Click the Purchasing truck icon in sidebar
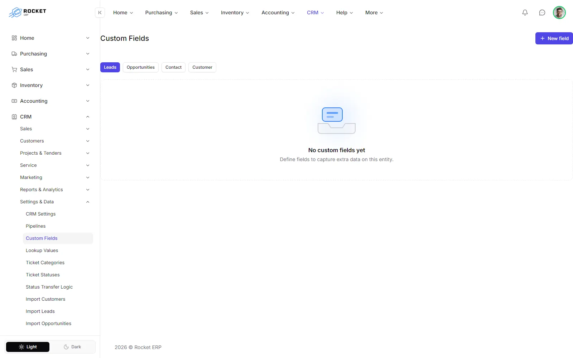The image size is (573, 358). tap(14, 54)
